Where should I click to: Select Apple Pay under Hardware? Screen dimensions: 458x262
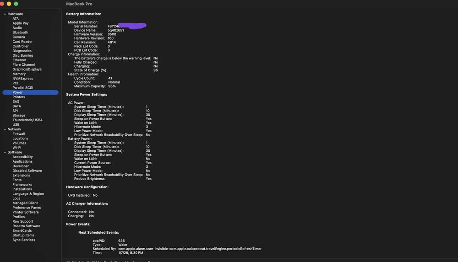tap(21, 23)
